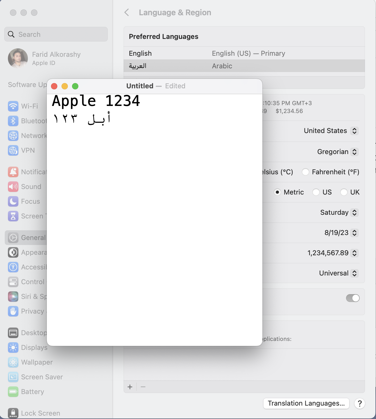This screenshot has width=376, height=419.
Task: Select the Arabic preferred language row
Action: [244, 66]
